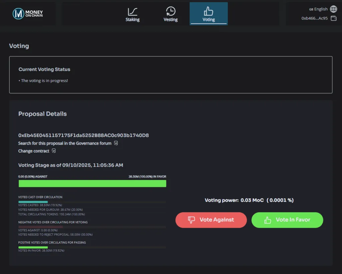Open the Governance forum external link icon
The height and width of the screenshot is (274, 342).
[x=116, y=143]
